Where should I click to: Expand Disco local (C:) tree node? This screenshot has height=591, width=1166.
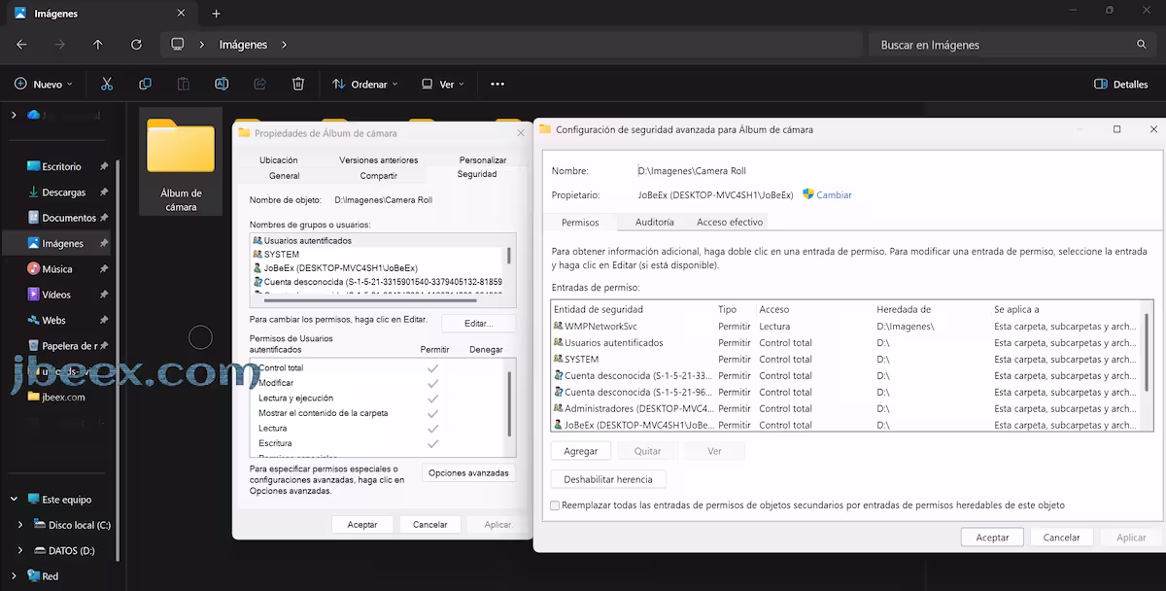pos(20,525)
